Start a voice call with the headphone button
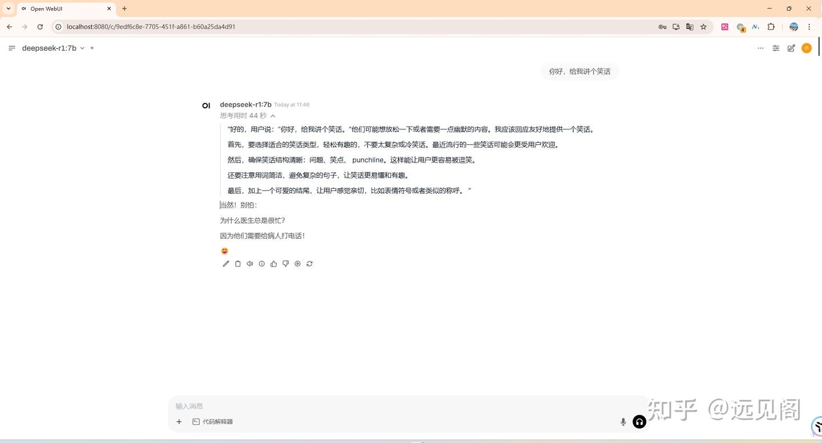822x443 pixels. click(x=639, y=422)
